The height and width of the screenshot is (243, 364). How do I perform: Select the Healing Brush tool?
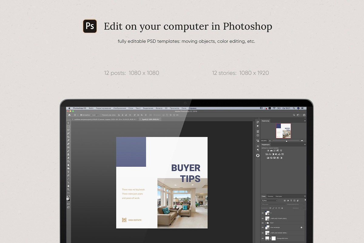(x=69, y=144)
